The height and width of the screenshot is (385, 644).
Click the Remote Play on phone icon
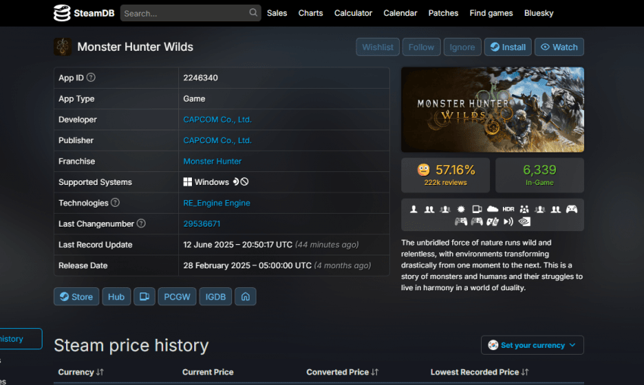tap(492, 221)
